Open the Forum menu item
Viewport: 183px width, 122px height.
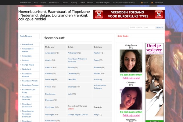click(x=43, y=2)
